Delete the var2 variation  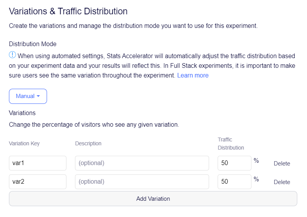point(282,182)
